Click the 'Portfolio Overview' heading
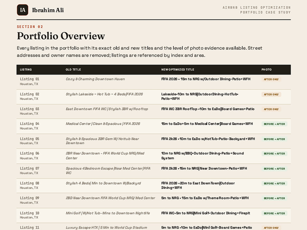Screen dimensions: 307x230 pos(61,36)
